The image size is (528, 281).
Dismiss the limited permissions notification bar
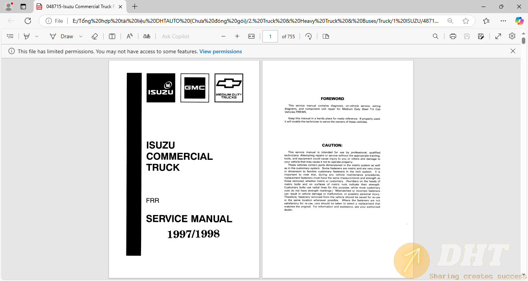coord(513,51)
